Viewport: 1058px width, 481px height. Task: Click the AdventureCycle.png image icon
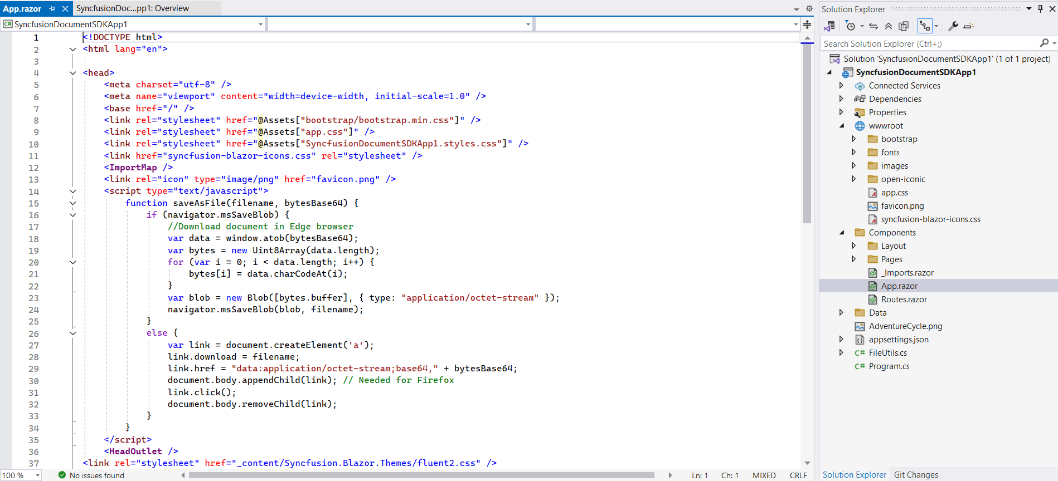pyautogui.click(x=860, y=326)
